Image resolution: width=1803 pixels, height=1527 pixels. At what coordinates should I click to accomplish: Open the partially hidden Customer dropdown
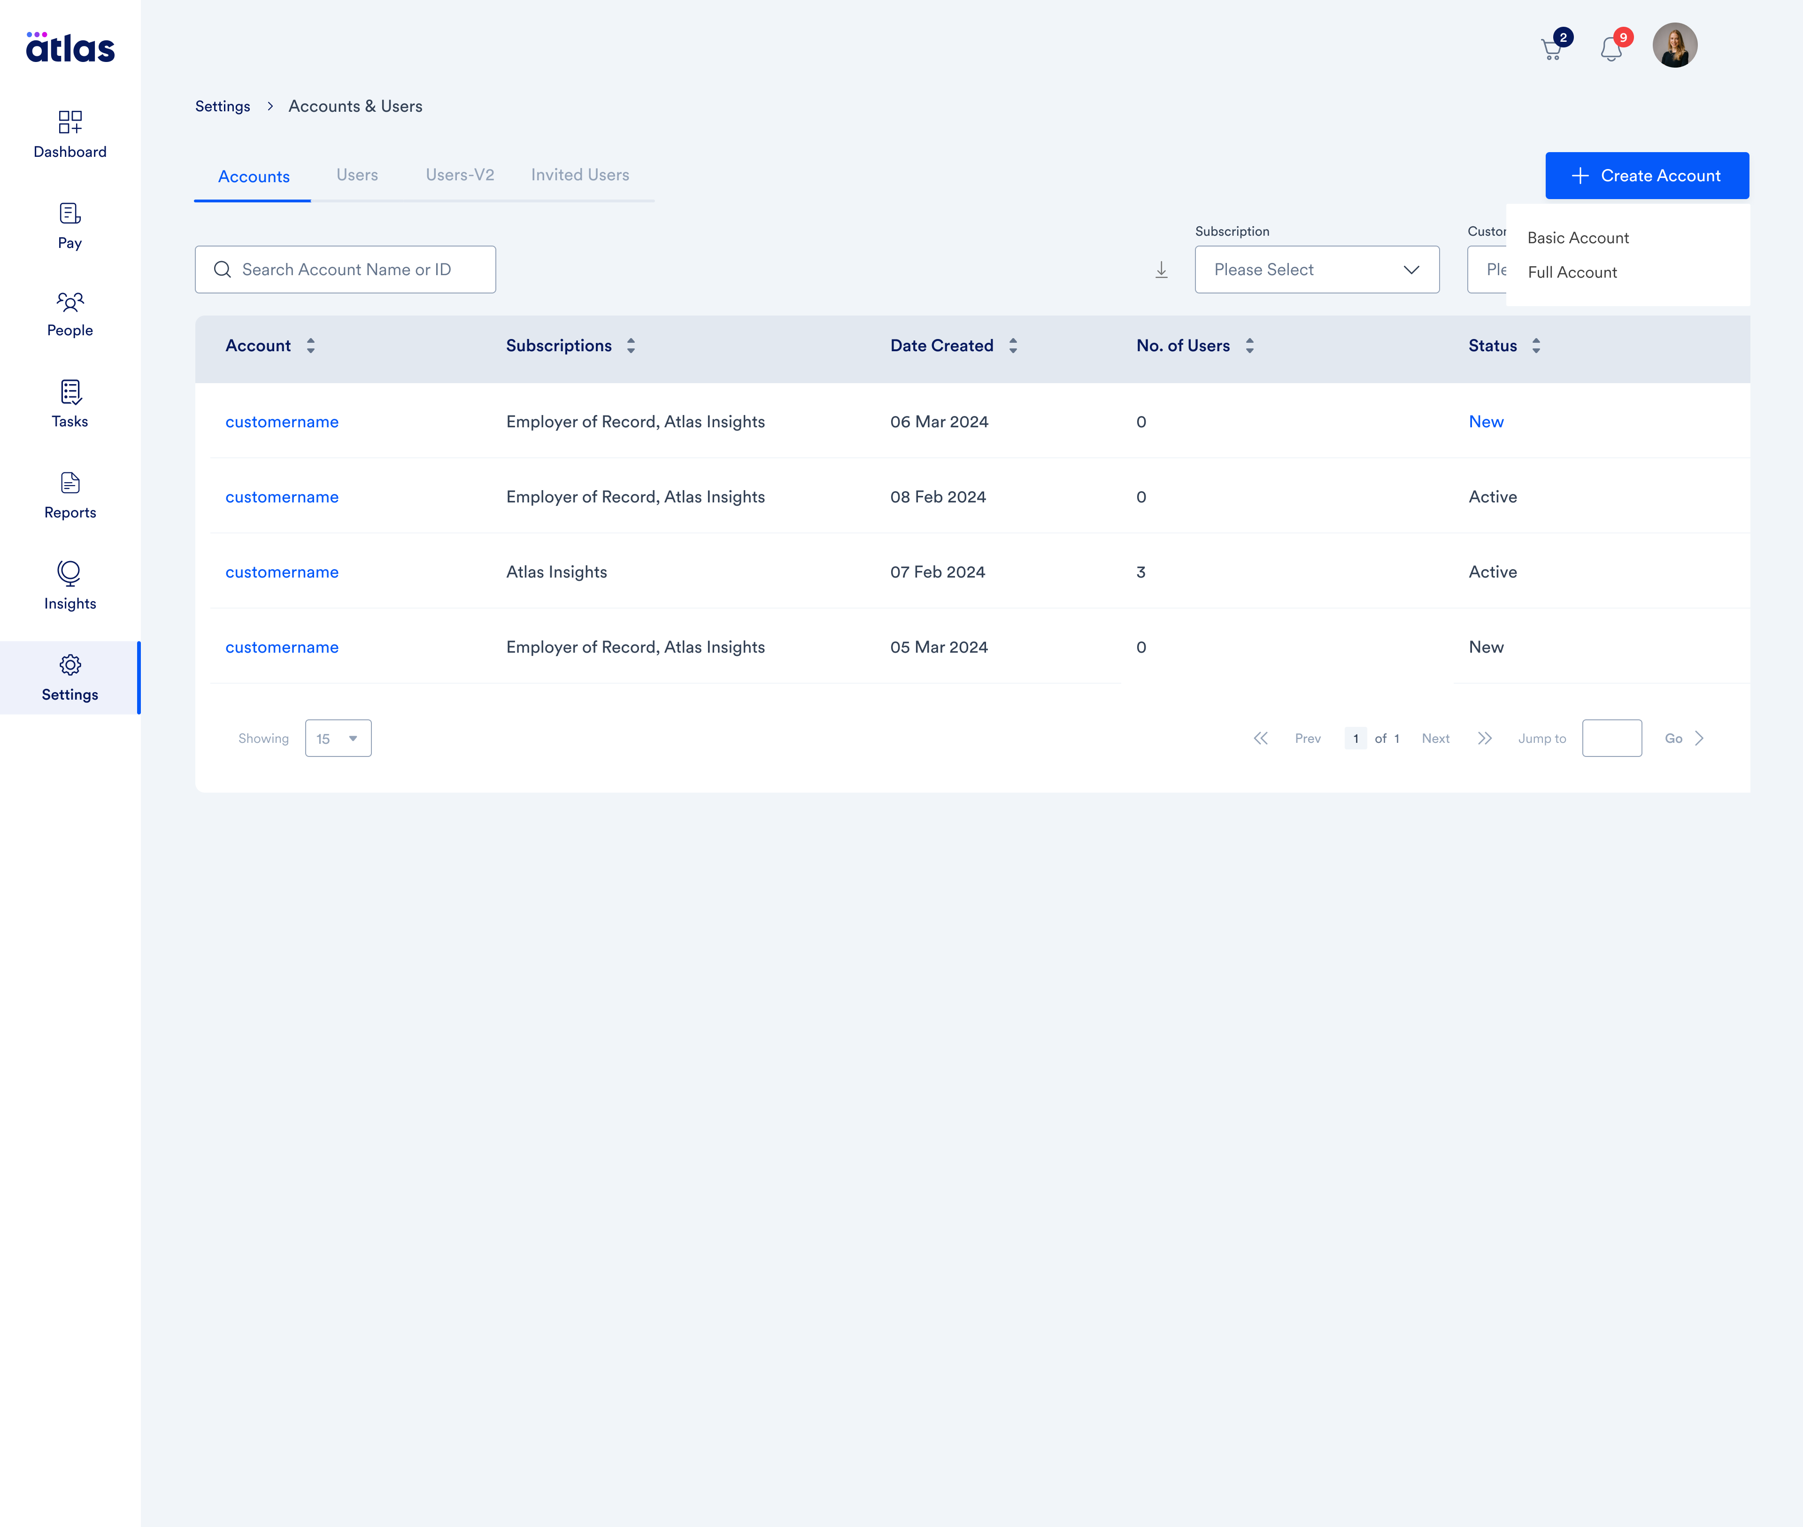coord(1487,270)
